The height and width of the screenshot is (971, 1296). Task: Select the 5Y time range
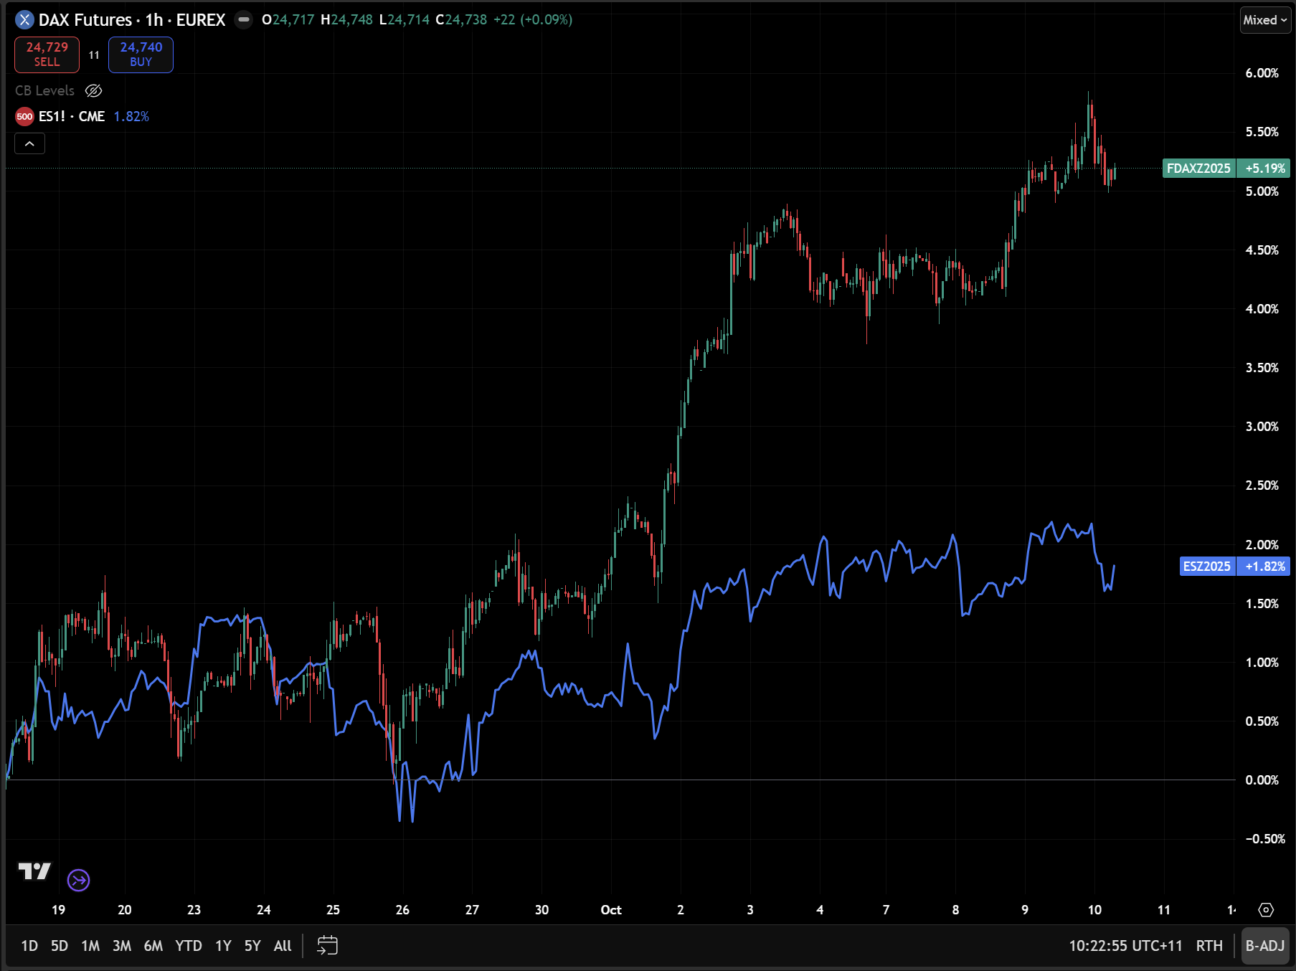click(252, 946)
